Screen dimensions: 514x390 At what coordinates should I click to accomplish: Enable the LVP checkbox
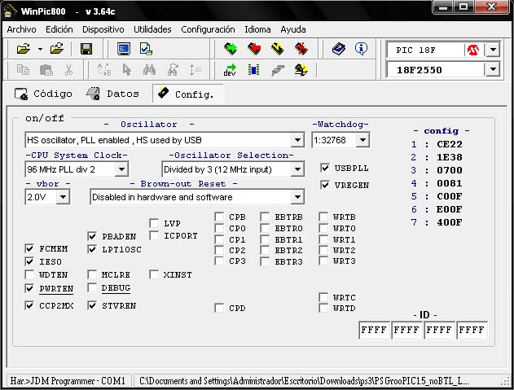pyautogui.click(x=155, y=223)
